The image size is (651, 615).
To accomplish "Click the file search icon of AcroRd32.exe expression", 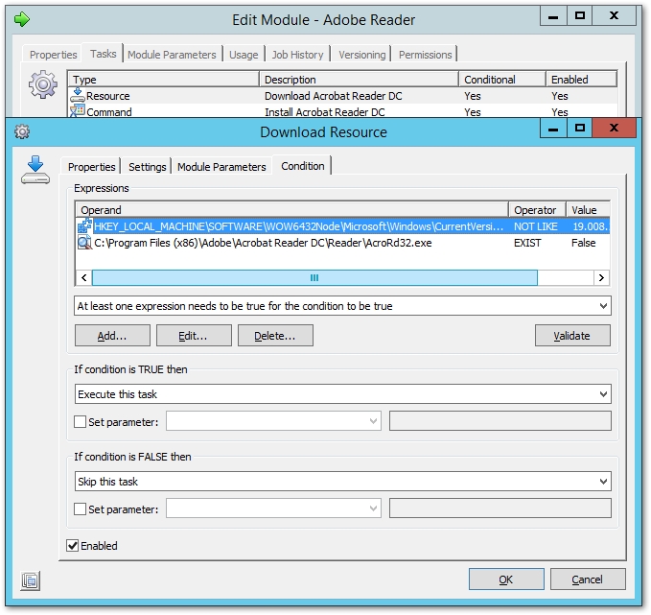I will pos(84,243).
